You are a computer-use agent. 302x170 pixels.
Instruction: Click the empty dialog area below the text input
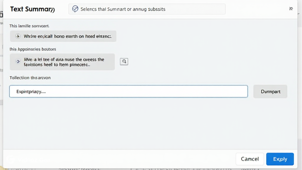(147, 124)
